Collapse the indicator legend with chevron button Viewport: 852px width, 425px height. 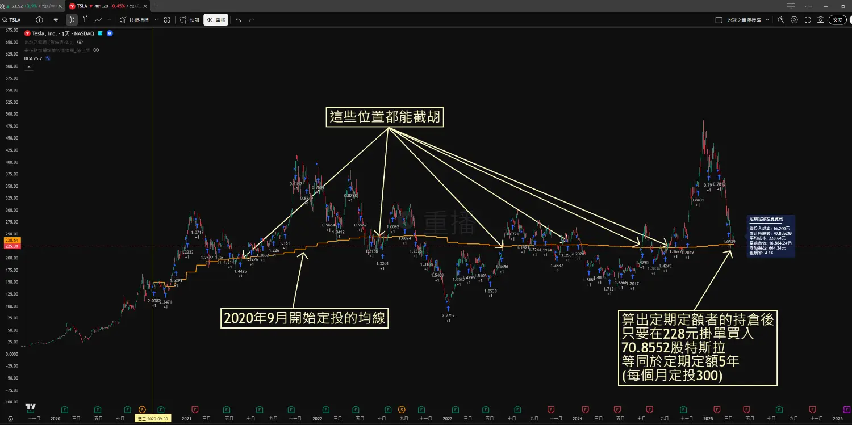tap(29, 67)
